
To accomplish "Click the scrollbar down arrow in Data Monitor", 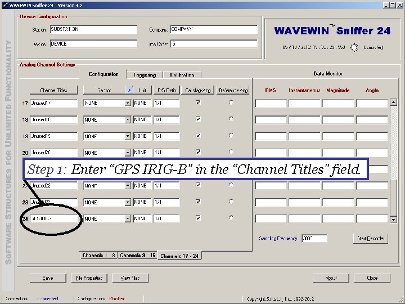I will click(x=393, y=220).
